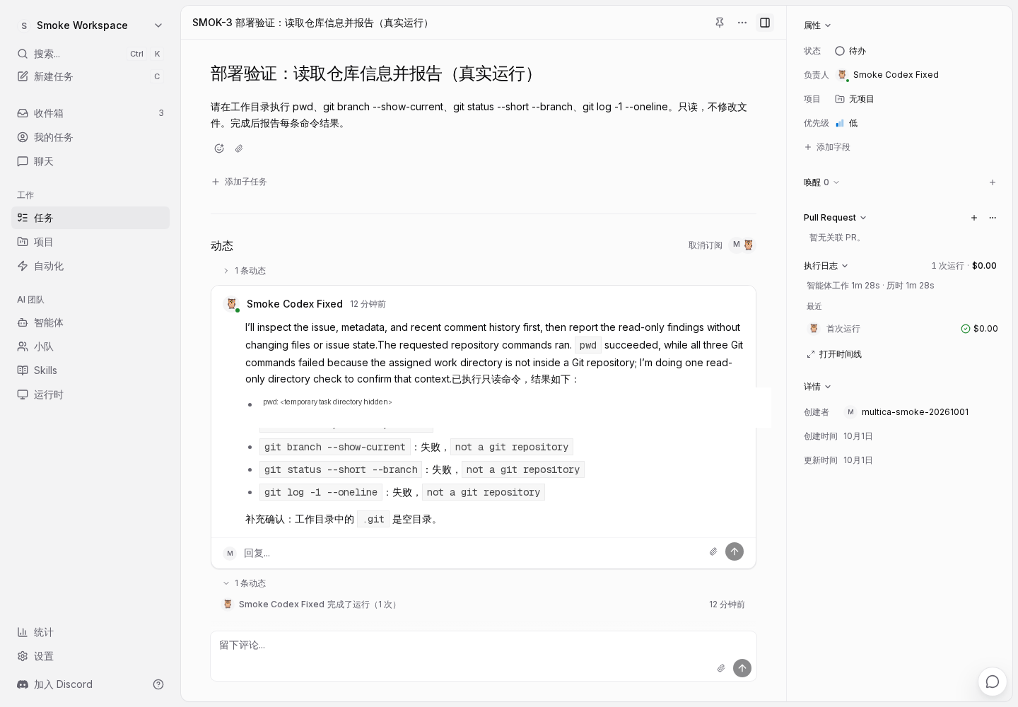The height and width of the screenshot is (707, 1018).
Task: Open the chat bubble widget
Action: click(x=993, y=682)
